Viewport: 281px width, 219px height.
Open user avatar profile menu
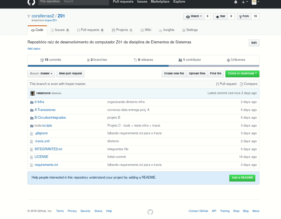click(x=255, y=2)
